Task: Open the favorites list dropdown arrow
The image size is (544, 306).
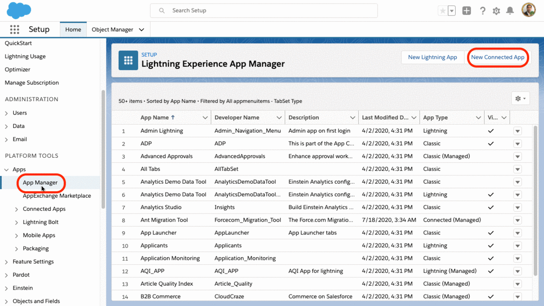Action: coord(452,11)
